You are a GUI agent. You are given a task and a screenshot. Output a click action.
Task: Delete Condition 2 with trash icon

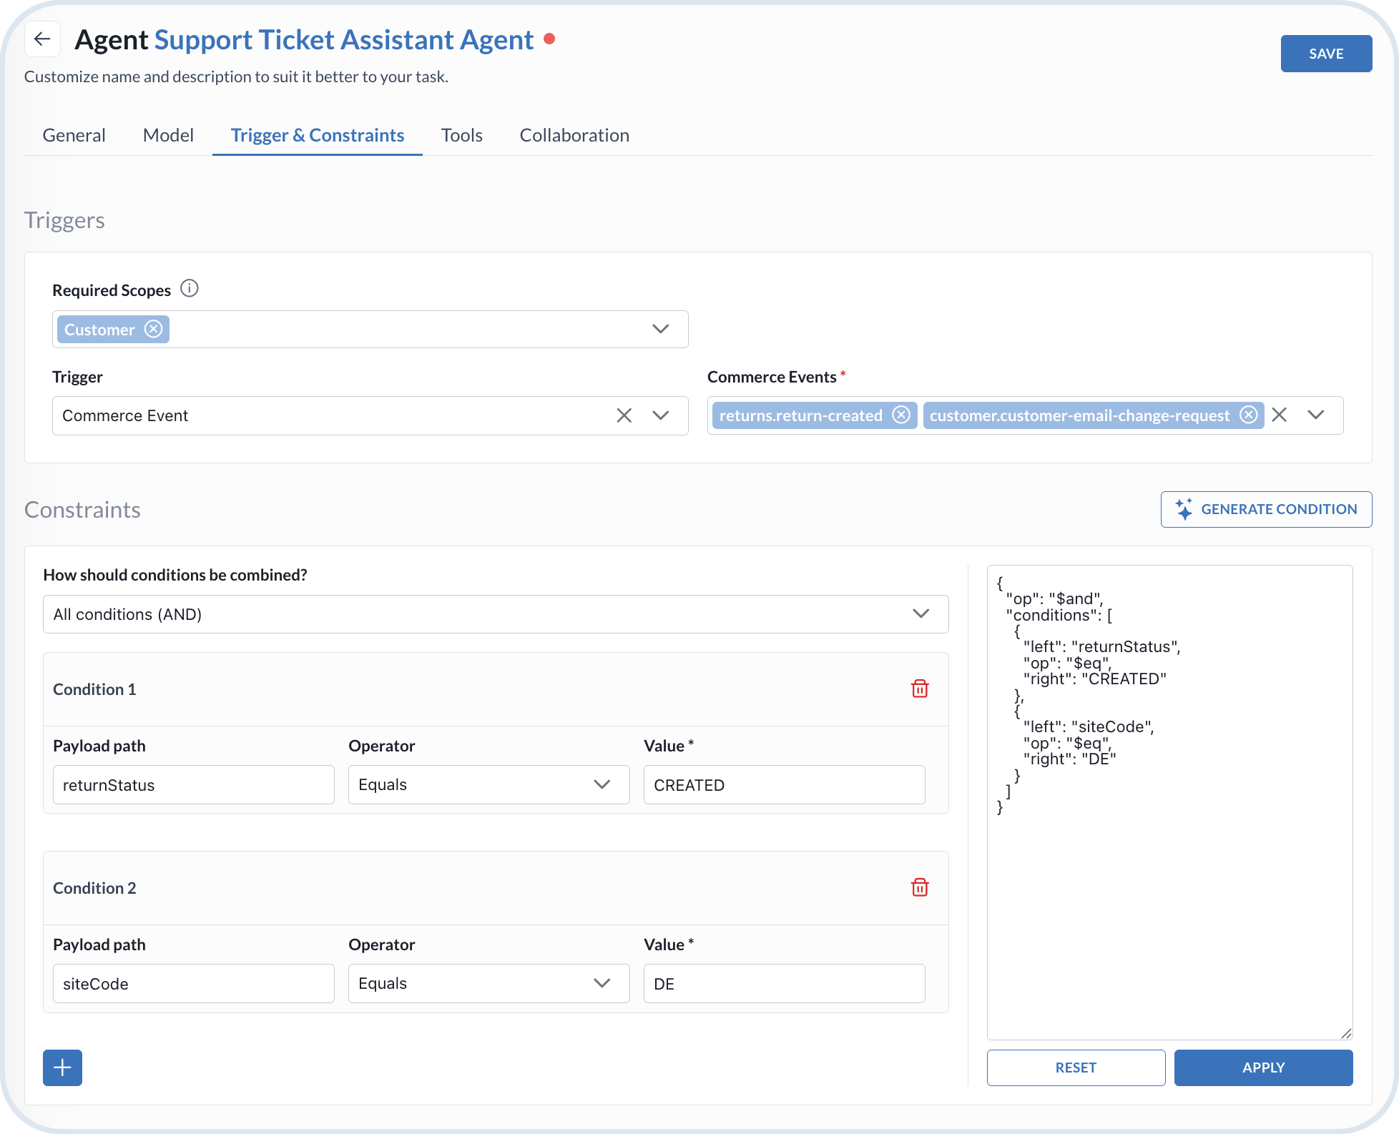click(x=920, y=887)
